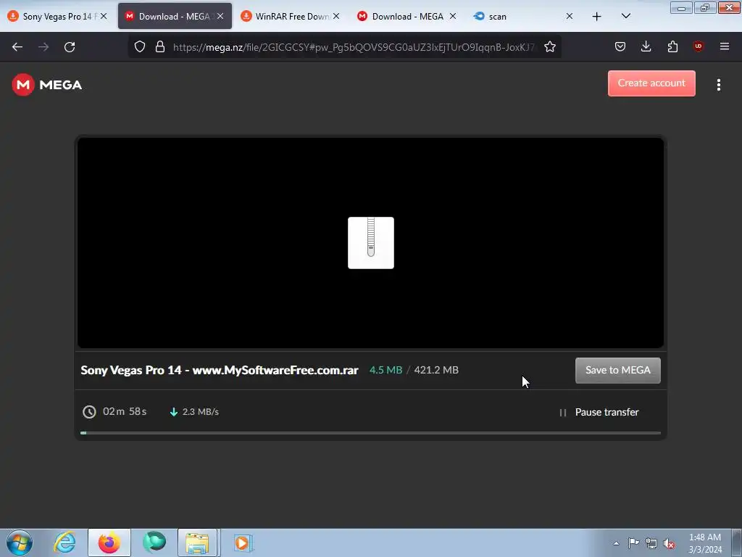
Task: Click the download progress bar
Action: coord(370,433)
